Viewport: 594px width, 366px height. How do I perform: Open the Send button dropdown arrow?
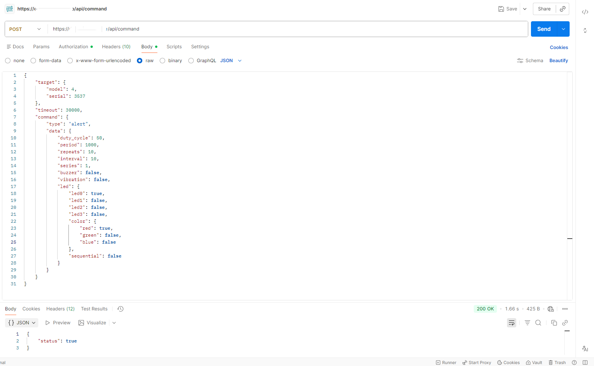pos(563,29)
